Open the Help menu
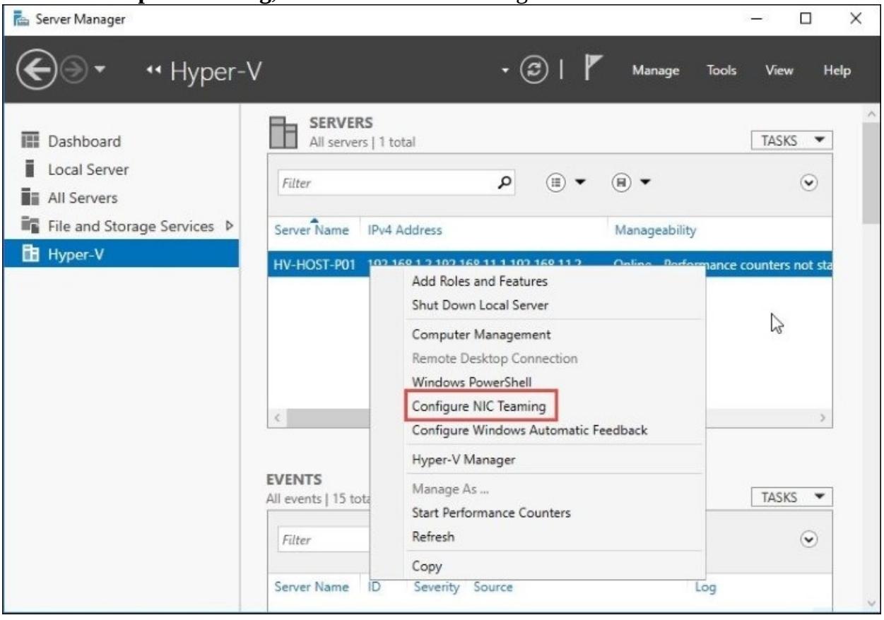Image resolution: width=884 pixels, height=620 pixels. (837, 71)
